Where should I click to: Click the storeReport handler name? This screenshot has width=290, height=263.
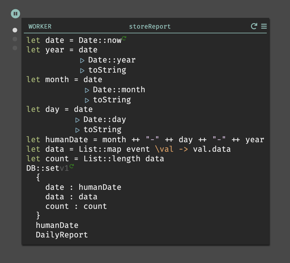tap(150, 26)
